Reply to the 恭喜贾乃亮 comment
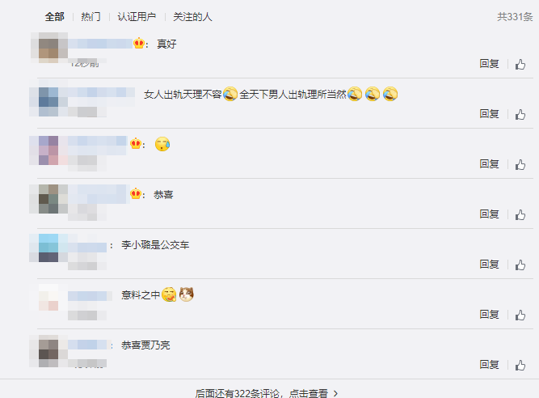Image resolution: width=539 pixels, height=398 pixels. point(489,365)
